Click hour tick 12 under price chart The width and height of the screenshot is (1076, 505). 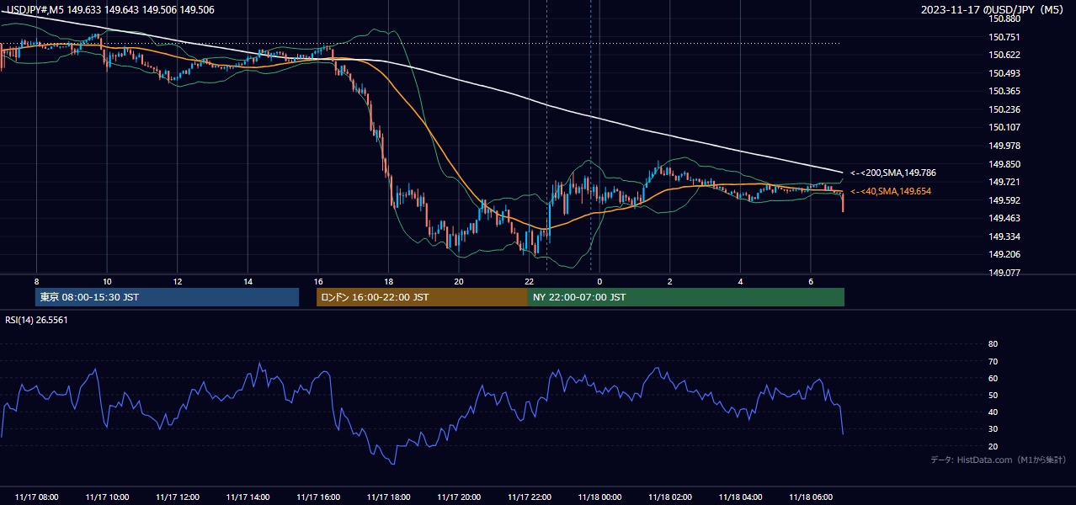pos(178,281)
